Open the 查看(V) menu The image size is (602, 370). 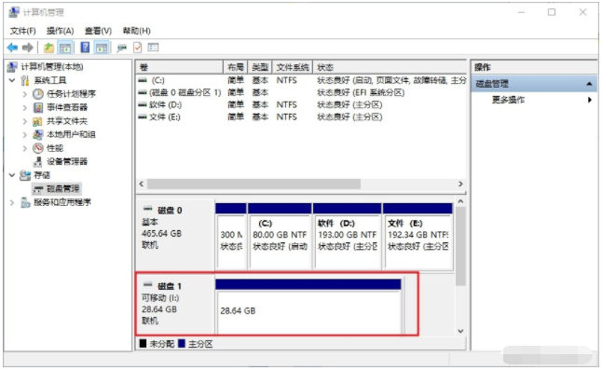click(98, 31)
